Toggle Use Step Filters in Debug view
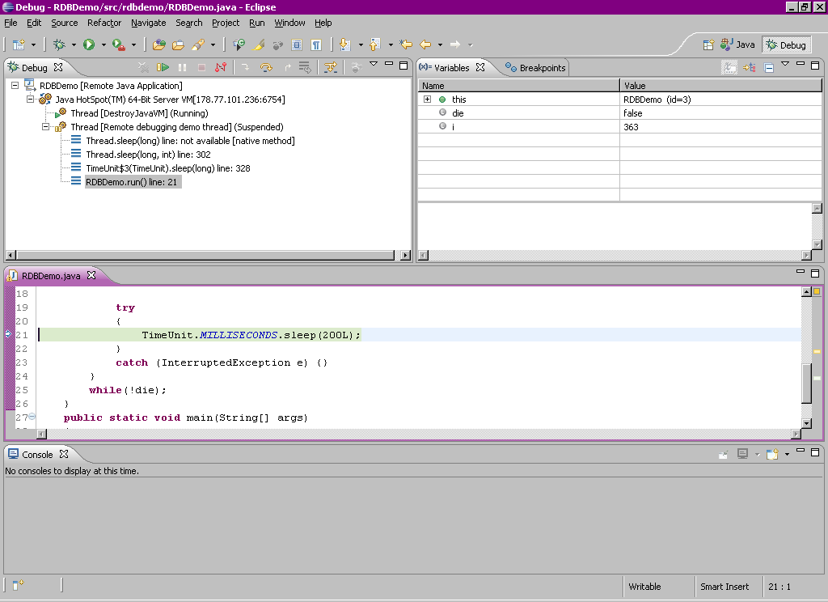Image resolution: width=828 pixels, height=602 pixels. tap(330, 68)
